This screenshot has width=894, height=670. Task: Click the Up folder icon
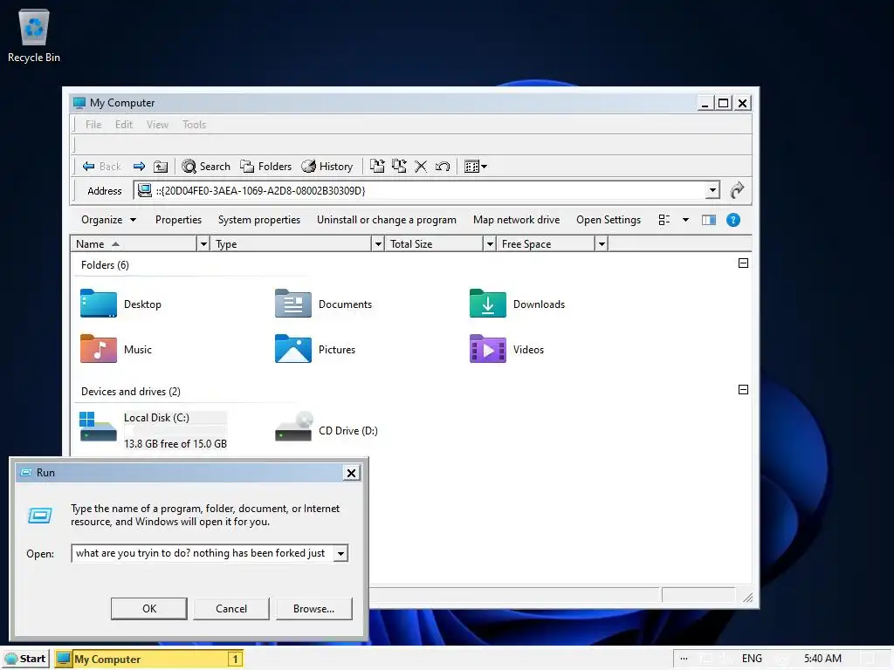pos(161,167)
